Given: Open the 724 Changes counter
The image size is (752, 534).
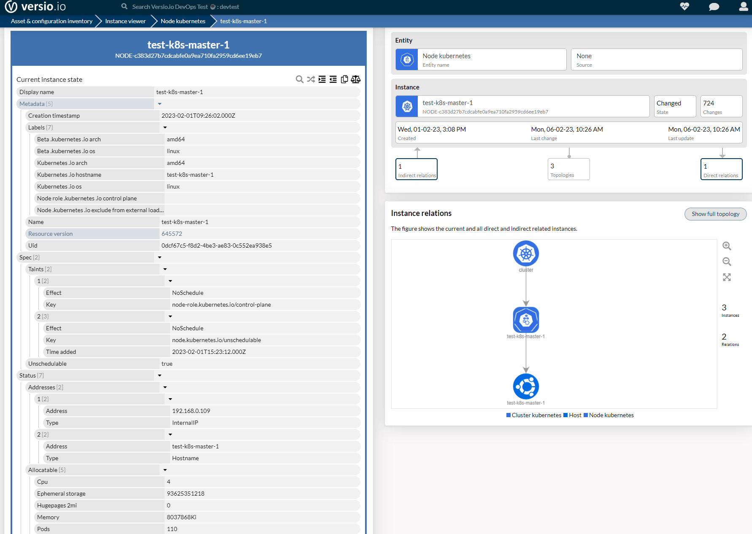Looking at the screenshot, I should coord(721,106).
